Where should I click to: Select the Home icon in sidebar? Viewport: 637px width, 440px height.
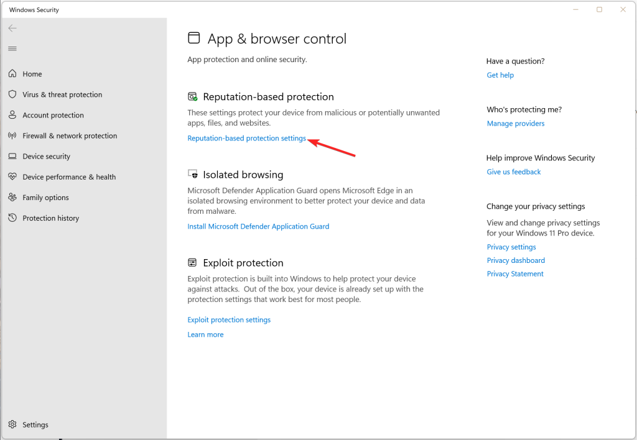tap(12, 73)
